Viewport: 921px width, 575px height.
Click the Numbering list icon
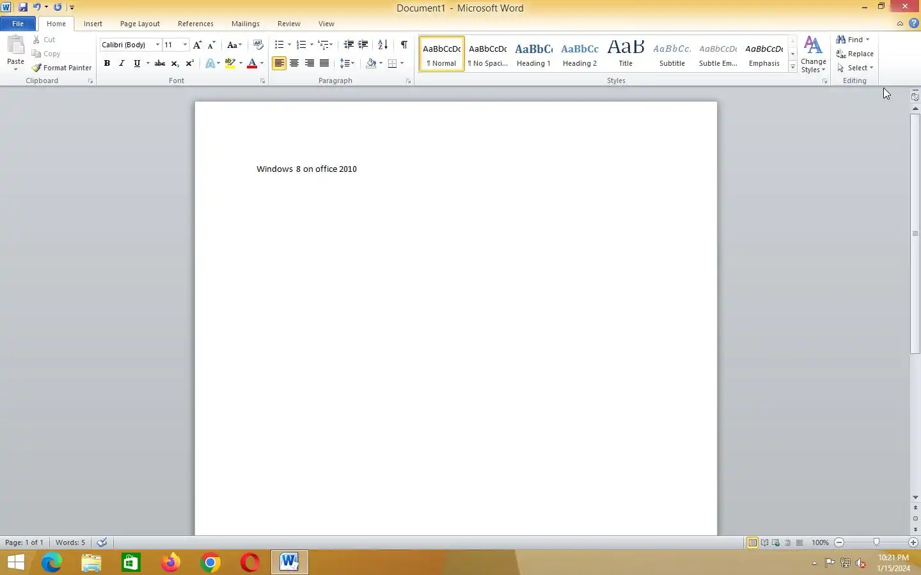[x=301, y=45]
